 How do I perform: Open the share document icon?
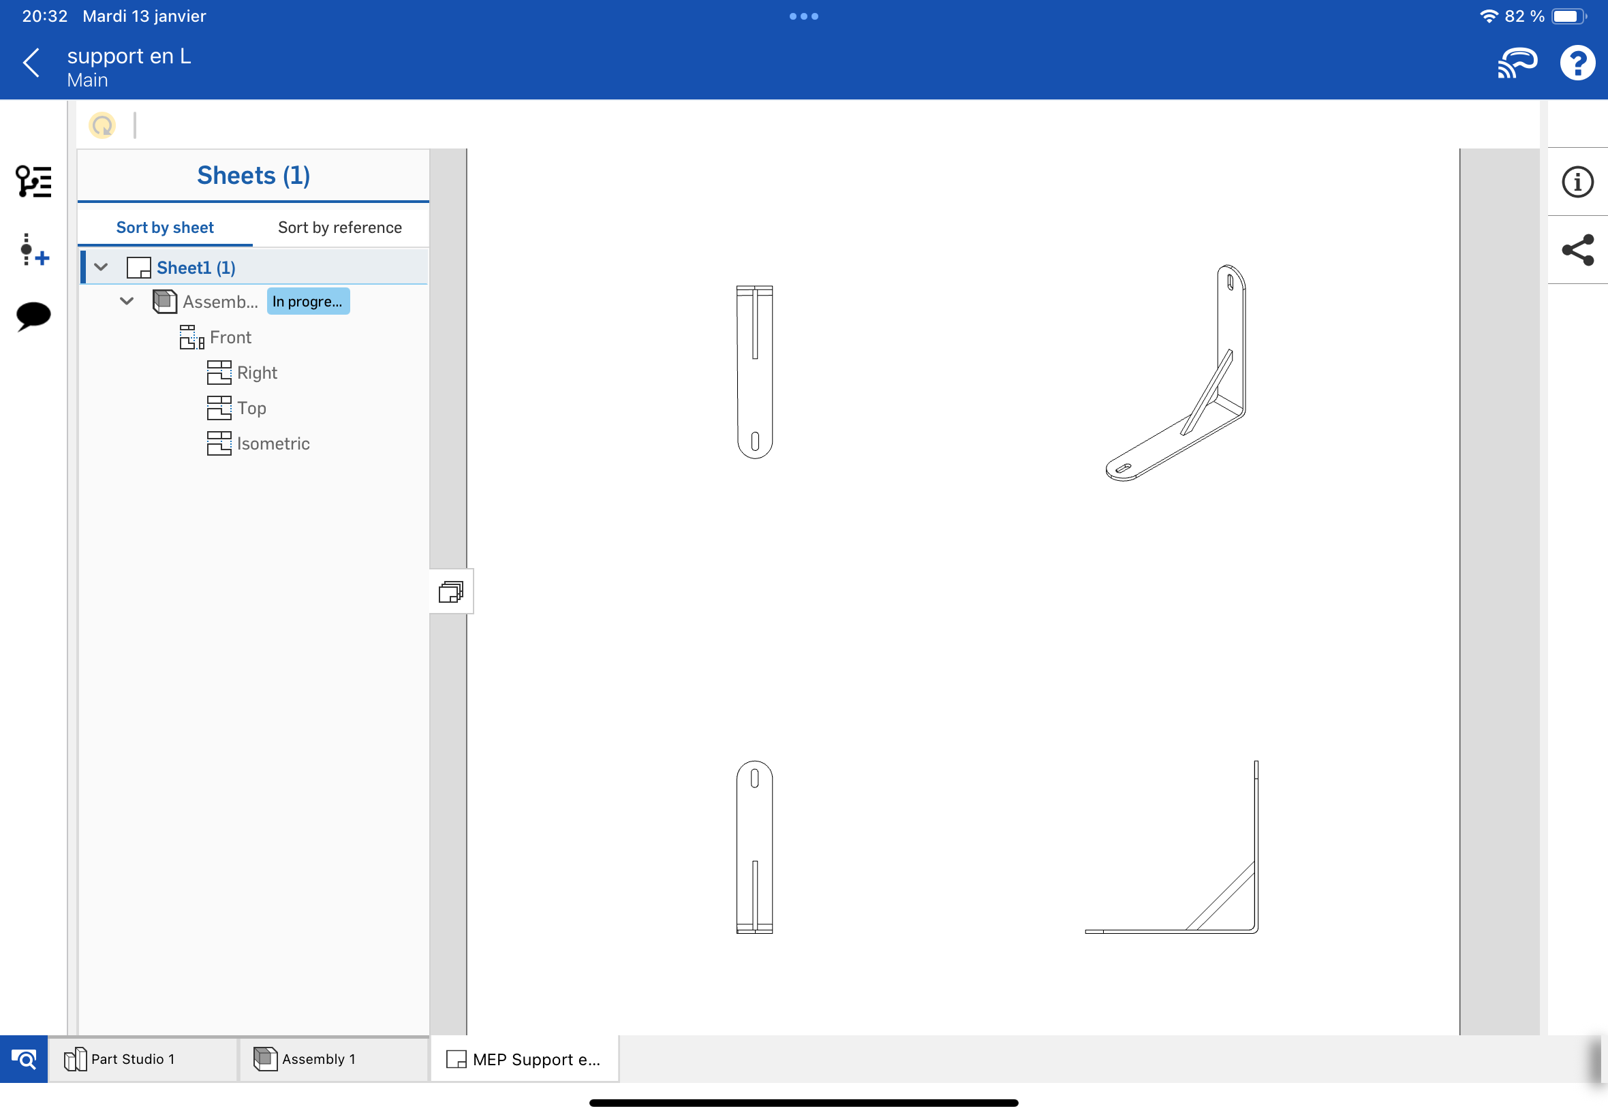(x=1577, y=250)
